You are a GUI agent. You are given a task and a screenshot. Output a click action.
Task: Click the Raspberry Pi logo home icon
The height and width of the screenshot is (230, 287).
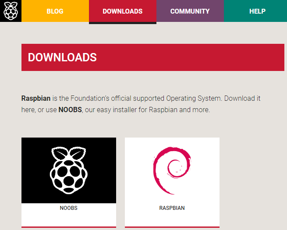coord(11,11)
